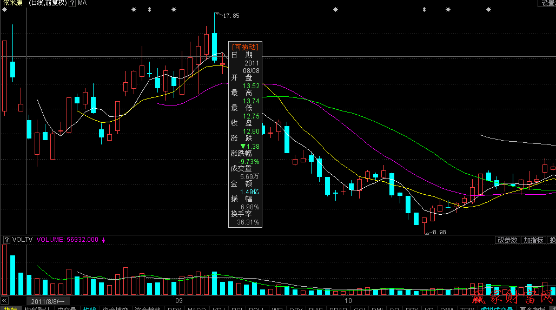Click the rightmost up-down arrow marker
Image resolution: width=556 pixels, height=310 pixels.
click(425, 10)
